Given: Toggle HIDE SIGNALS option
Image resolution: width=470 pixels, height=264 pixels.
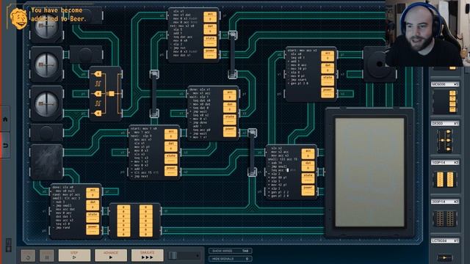Looking at the screenshot, I should [x=230, y=259].
